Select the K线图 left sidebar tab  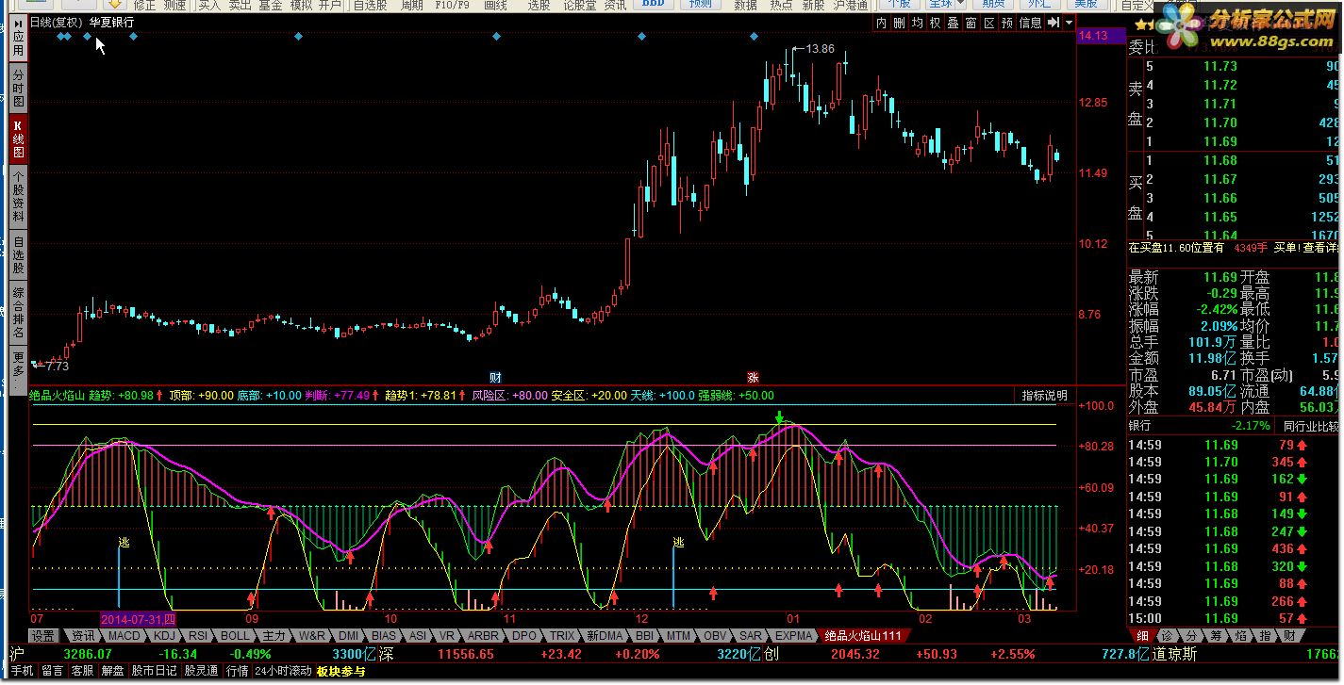tap(18, 139)
